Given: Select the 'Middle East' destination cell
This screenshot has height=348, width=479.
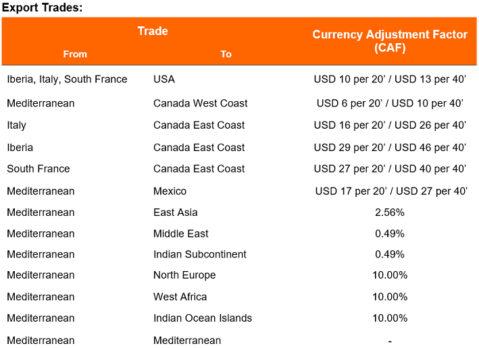Looking at the screenshot, I should 181,233.
